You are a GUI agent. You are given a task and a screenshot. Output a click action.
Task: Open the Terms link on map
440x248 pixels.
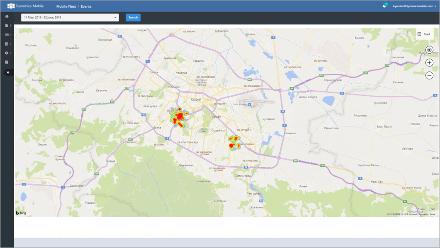pyautogui.click(x=432, y=214)
